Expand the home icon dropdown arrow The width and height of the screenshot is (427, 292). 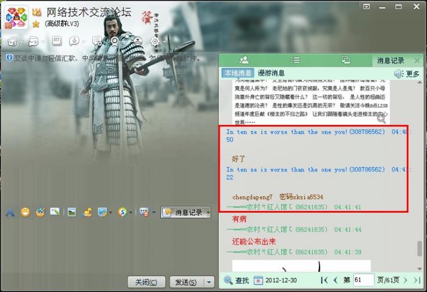click(21, 41)
